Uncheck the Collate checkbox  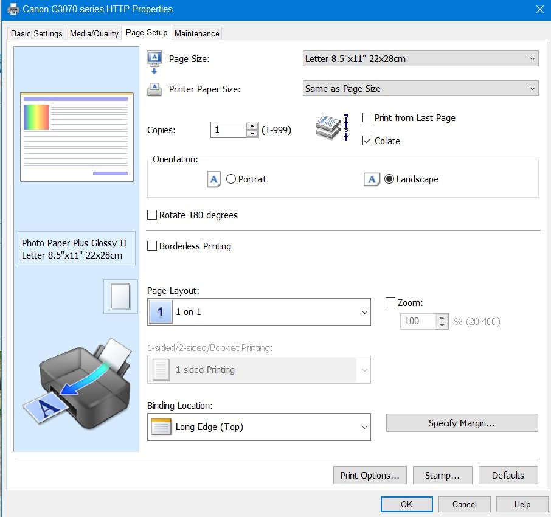pyautogui.click(x=367, y=141)
